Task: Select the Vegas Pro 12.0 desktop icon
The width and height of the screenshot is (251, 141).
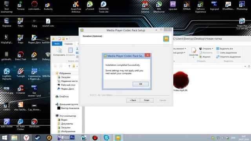Action: point(242,23)
